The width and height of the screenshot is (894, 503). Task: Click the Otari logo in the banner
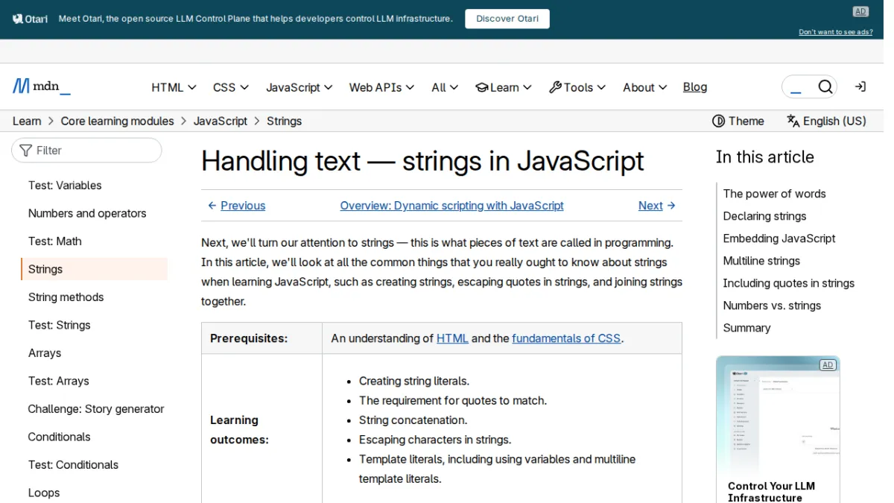coord(31,19)
